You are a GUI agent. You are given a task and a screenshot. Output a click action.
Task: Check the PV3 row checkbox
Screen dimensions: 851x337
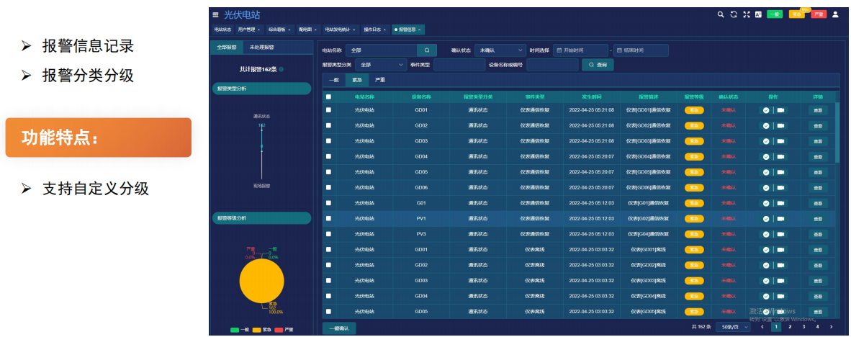328,234
